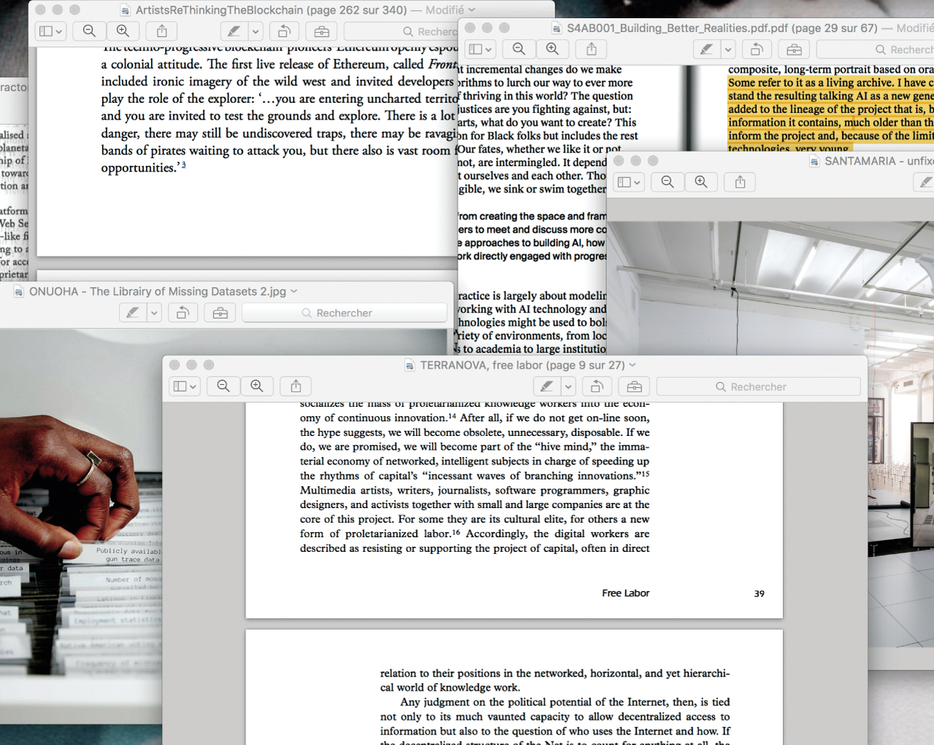Share the TERRANOVA free labor document
The image size is (934, 745).
point(296,386)
